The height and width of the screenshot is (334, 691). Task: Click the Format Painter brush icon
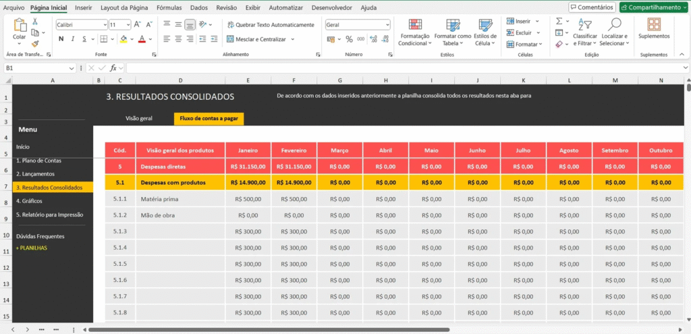(x=35, y=44)
